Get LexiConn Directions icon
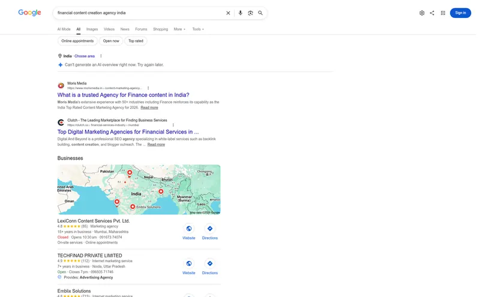 pyautogui.click(x=209, y=229)
